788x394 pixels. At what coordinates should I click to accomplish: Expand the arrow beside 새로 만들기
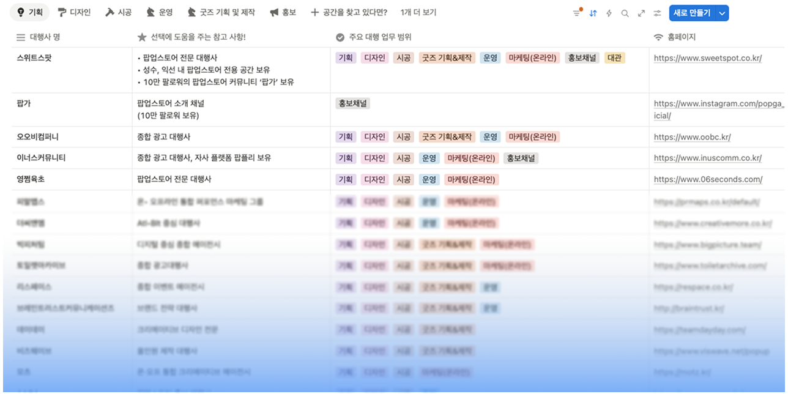pyautogui.click(x=722, y=13)
